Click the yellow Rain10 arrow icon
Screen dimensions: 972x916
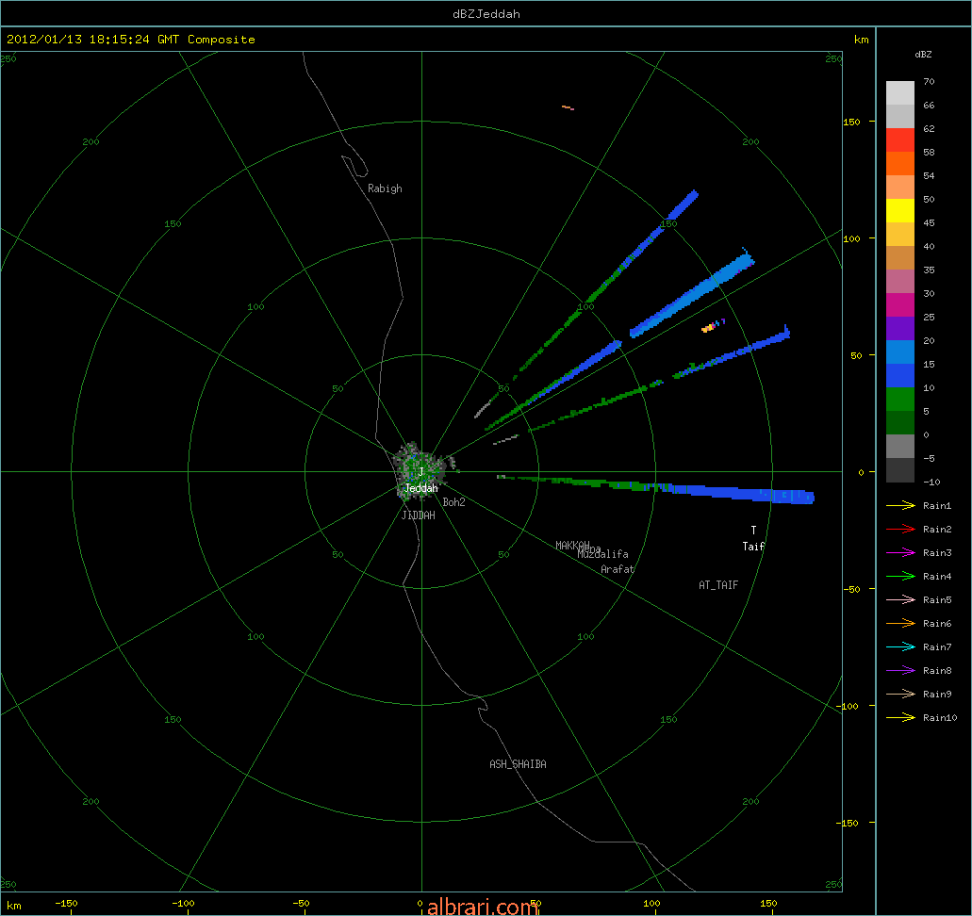click(900, 718)
